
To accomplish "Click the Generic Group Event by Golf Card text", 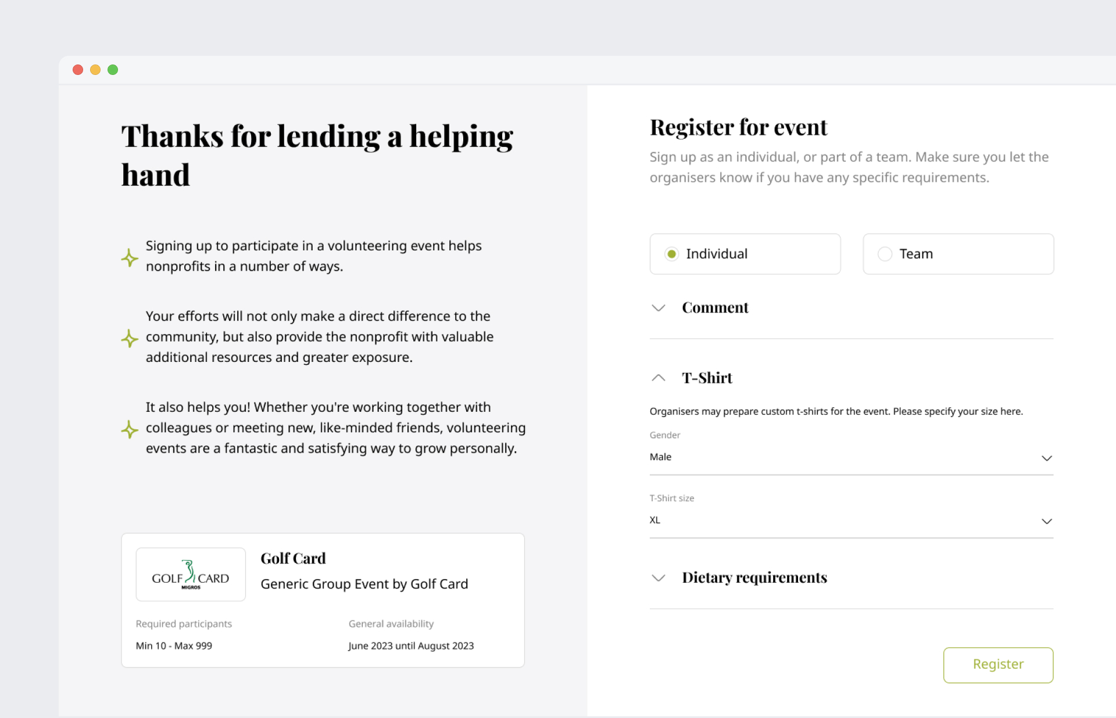I will 364,584.
